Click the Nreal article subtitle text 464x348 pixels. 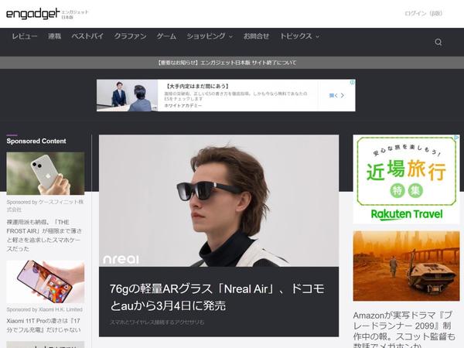click(157, 322)
